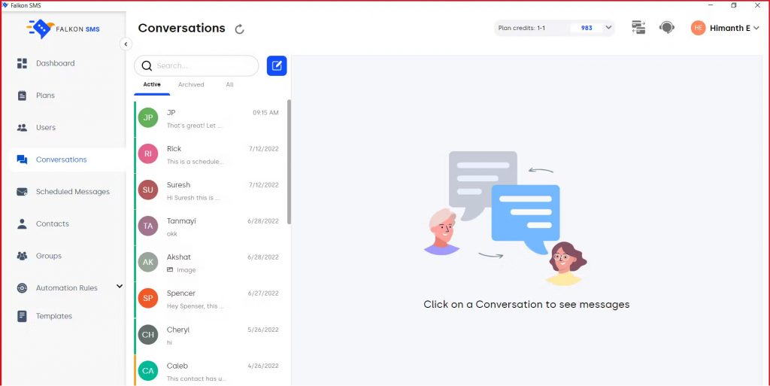Click the conversation list scrollbar
The height and width of the screenshot is (386, 770).
(x=290, y=162)
